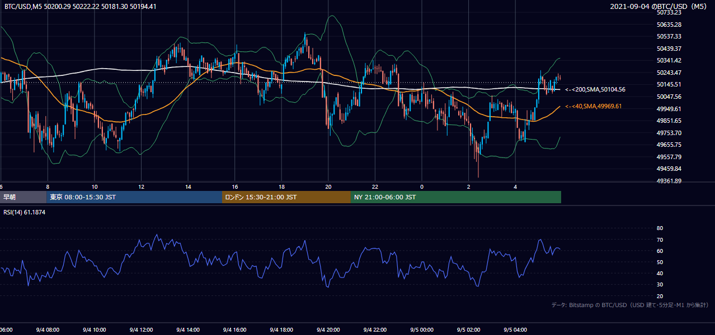Click RSI axis level 80

(660, 228)
